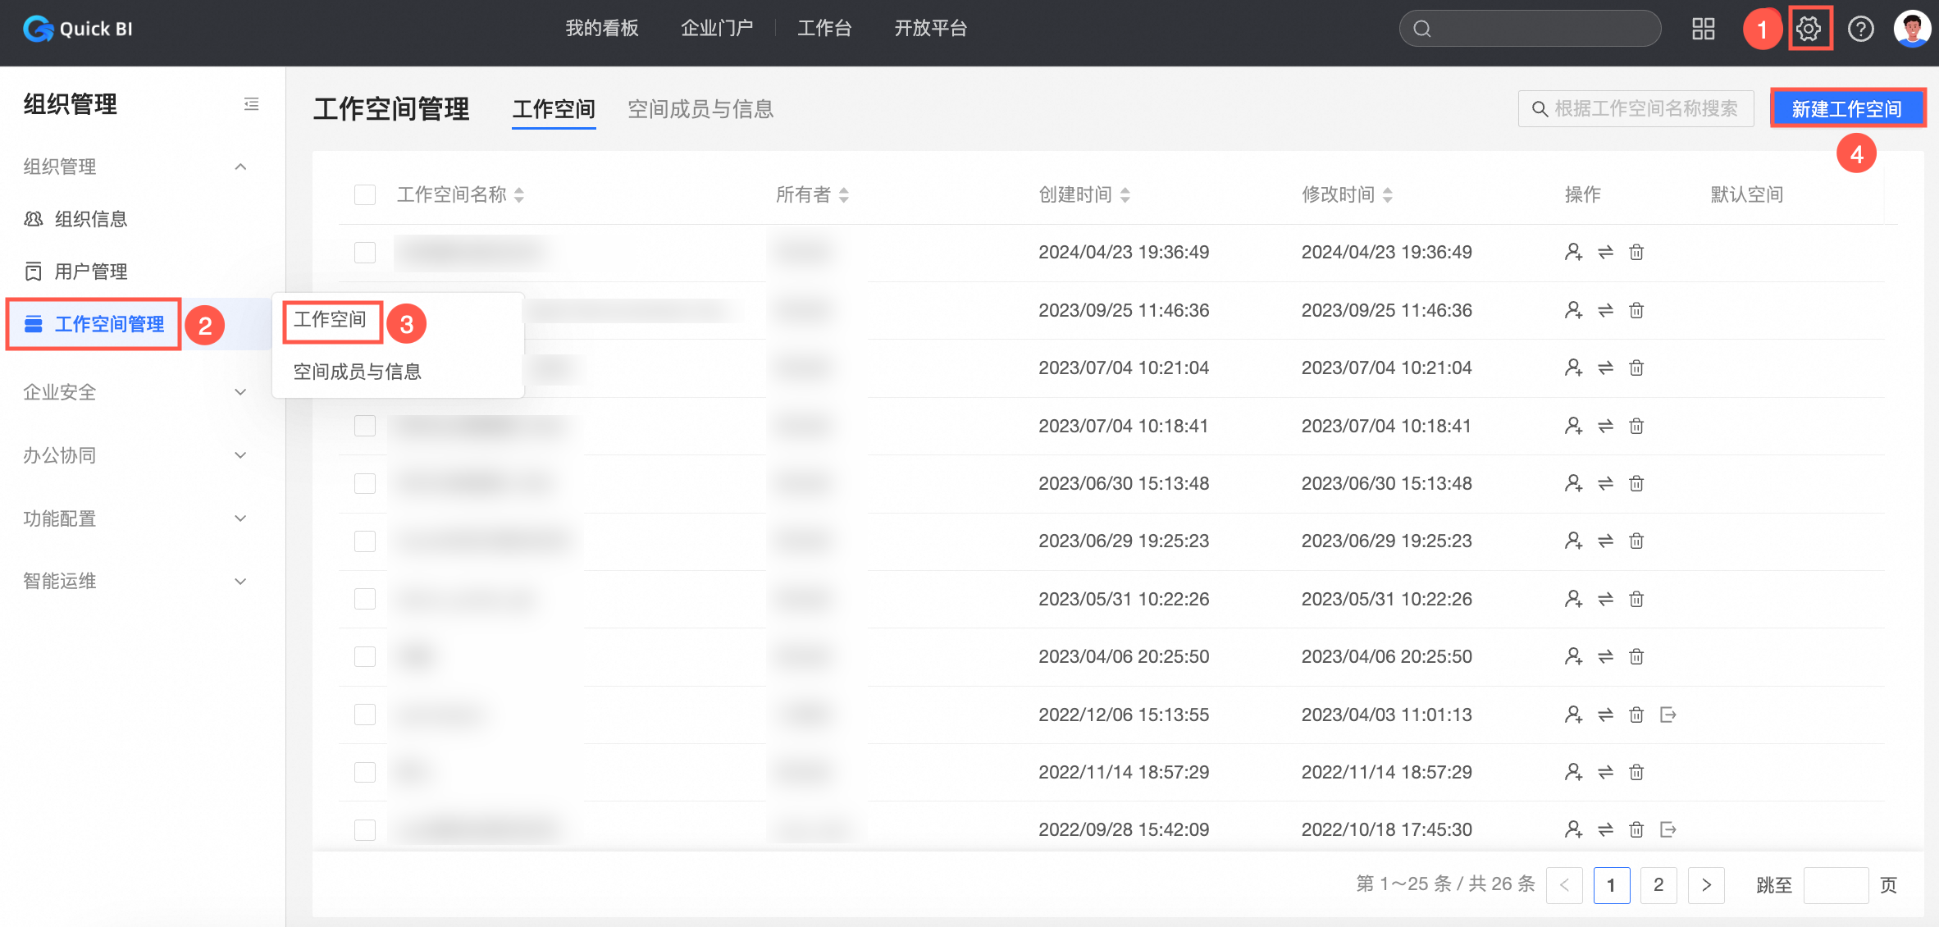Exit the workspace created 2022/12/06 15:13:55
The width and height of the screenshot is (1939, 927).
pos(1668,715)
